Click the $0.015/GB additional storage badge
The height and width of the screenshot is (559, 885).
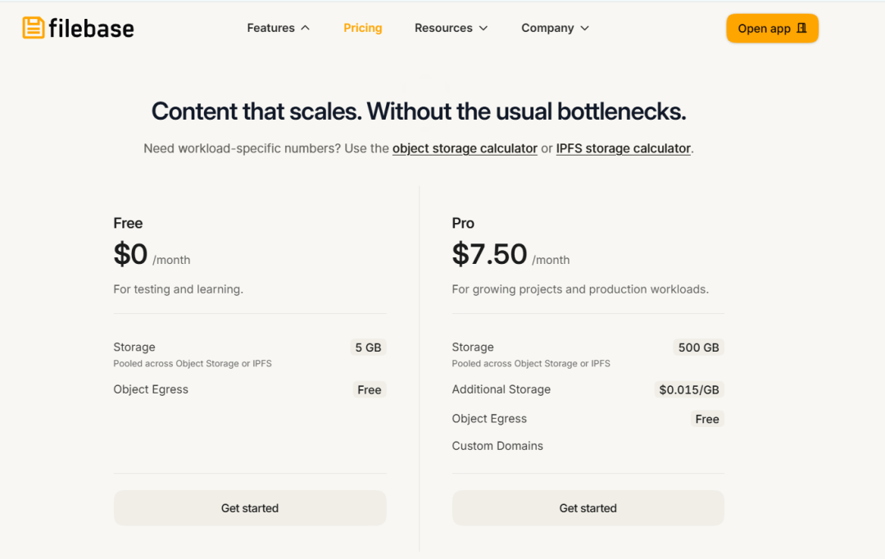(x=688, y=389)
